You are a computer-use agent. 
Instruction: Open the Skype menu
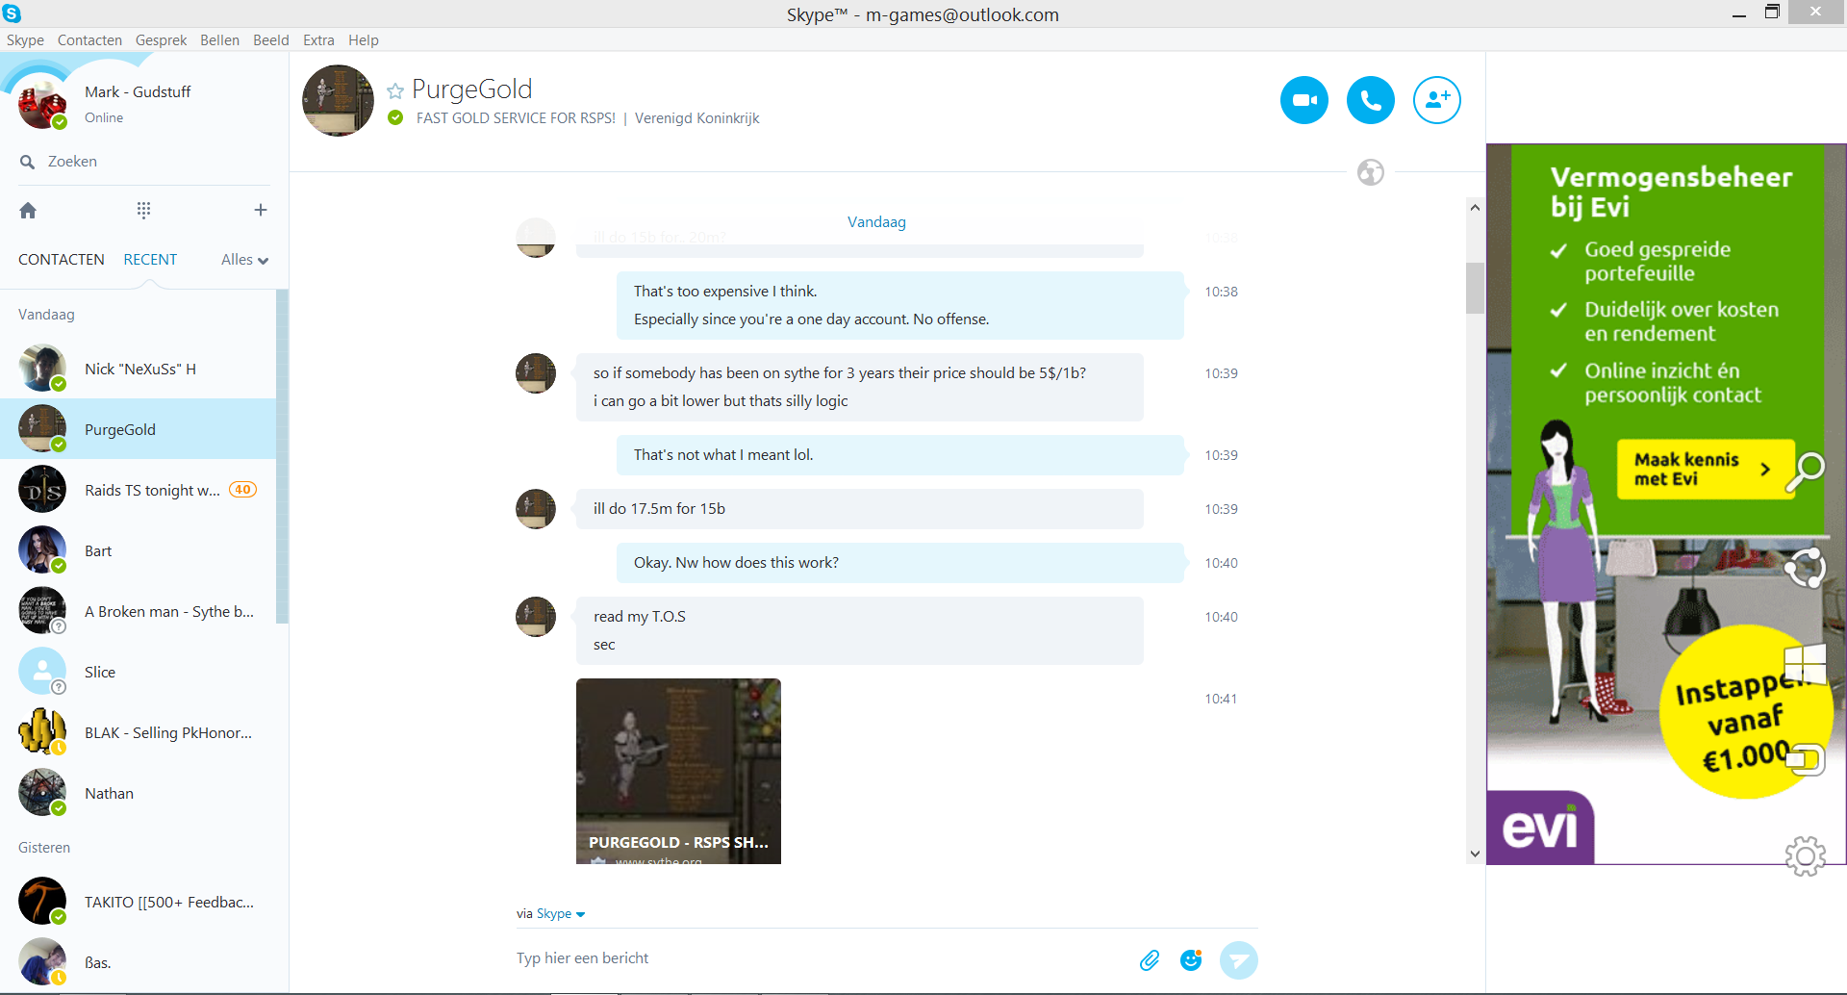[x=25, y=40]
